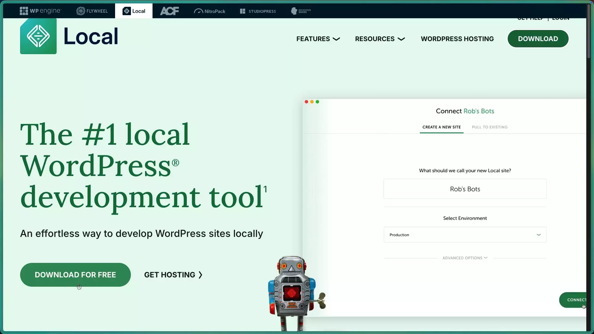Expand the Features menu
Image resolution: width=594 pixels, height=334 pixels.
coord(318,39)
